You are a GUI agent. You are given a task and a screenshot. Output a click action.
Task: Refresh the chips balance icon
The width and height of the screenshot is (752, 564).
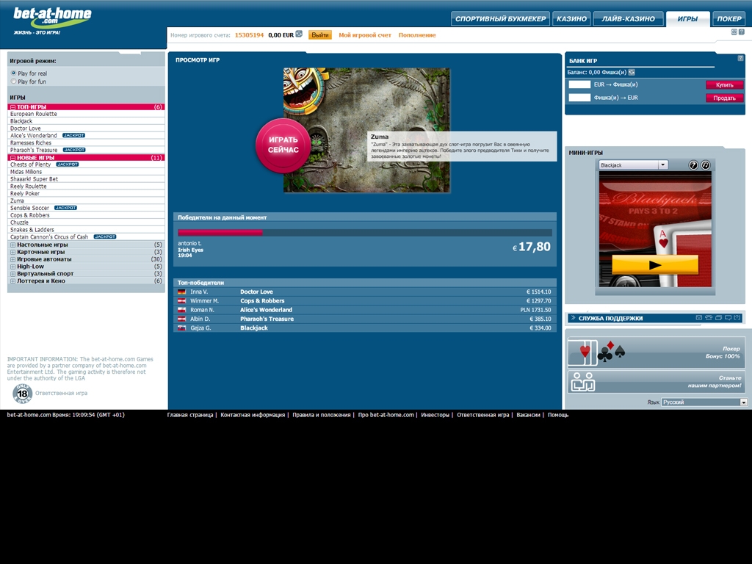click(632, 72)
